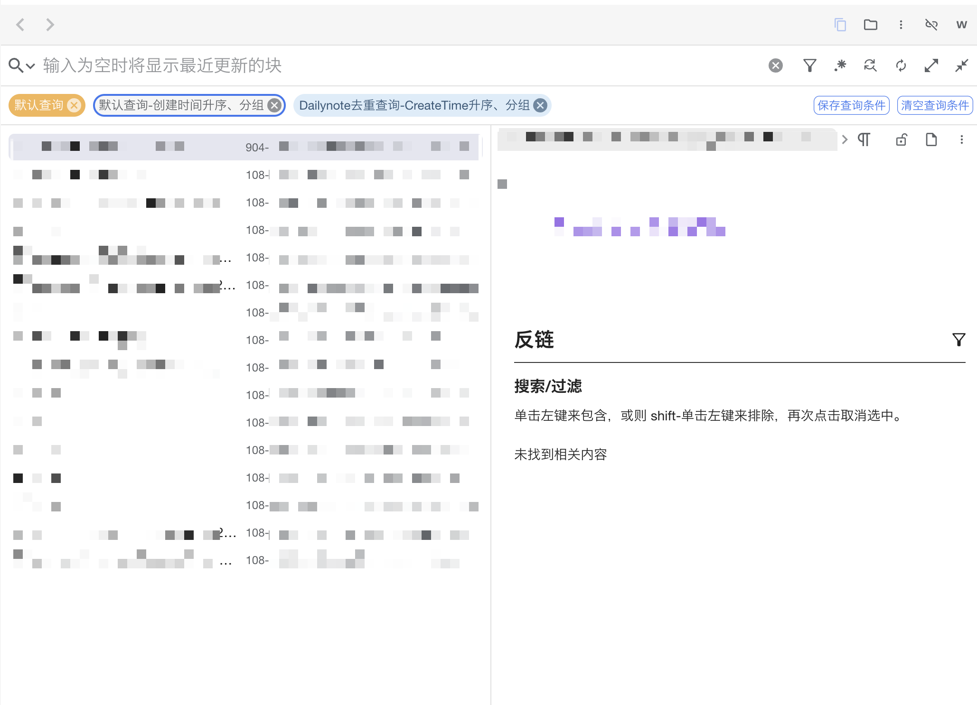Open the search filter funnel icon
Viewport: 977px width, 705px height.
click(x=809, y=65)
